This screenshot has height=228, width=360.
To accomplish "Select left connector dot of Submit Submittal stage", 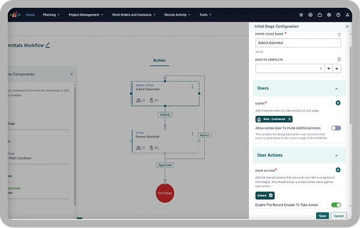I will [x=131, y=94].
